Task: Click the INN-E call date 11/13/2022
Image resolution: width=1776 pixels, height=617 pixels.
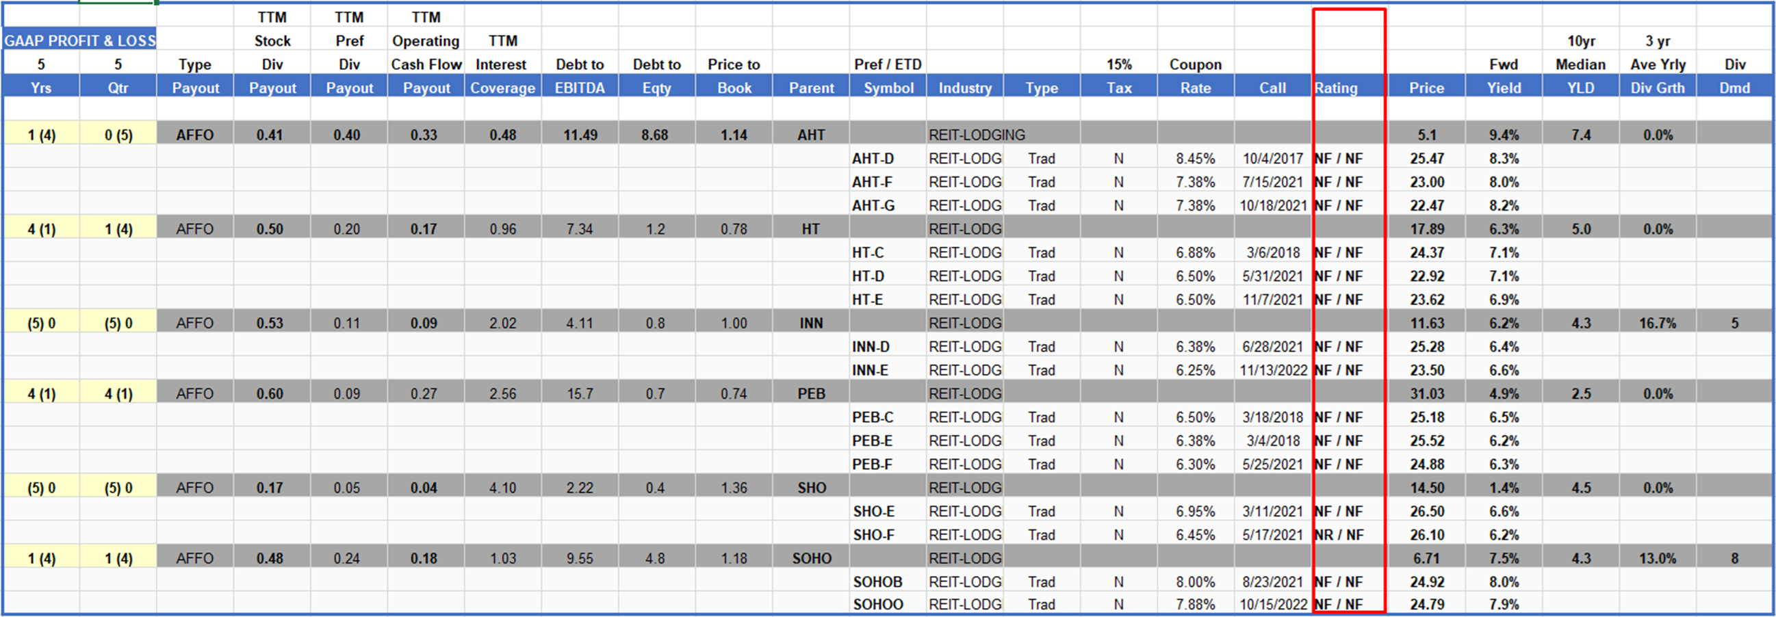Action: [x=1273, y=370]
